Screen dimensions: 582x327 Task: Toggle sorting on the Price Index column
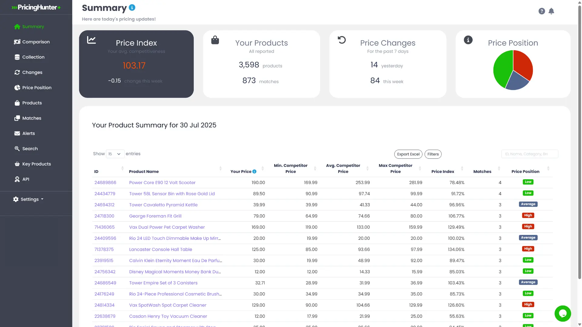pyautogui.click(x=462, y=168)
